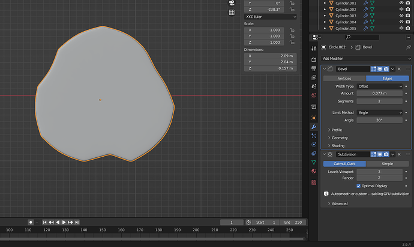
Task: Toggle Bevel modifier render display
Action: coord(386,69)
